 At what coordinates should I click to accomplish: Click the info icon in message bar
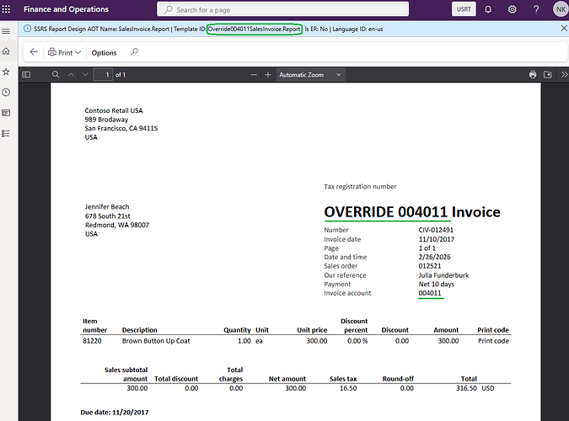[27, 29]
